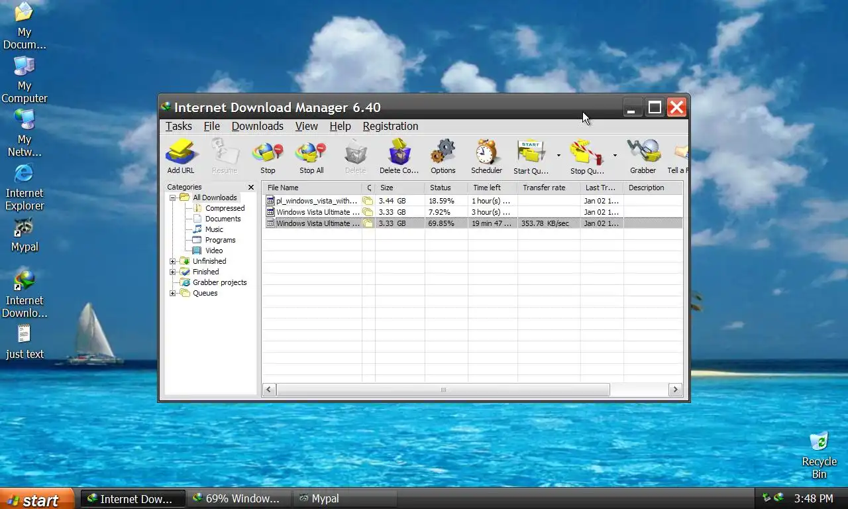The width and height of the screenshot is (848, 509).
Task: Select the All Downloads category
Action: coord(215,198)
